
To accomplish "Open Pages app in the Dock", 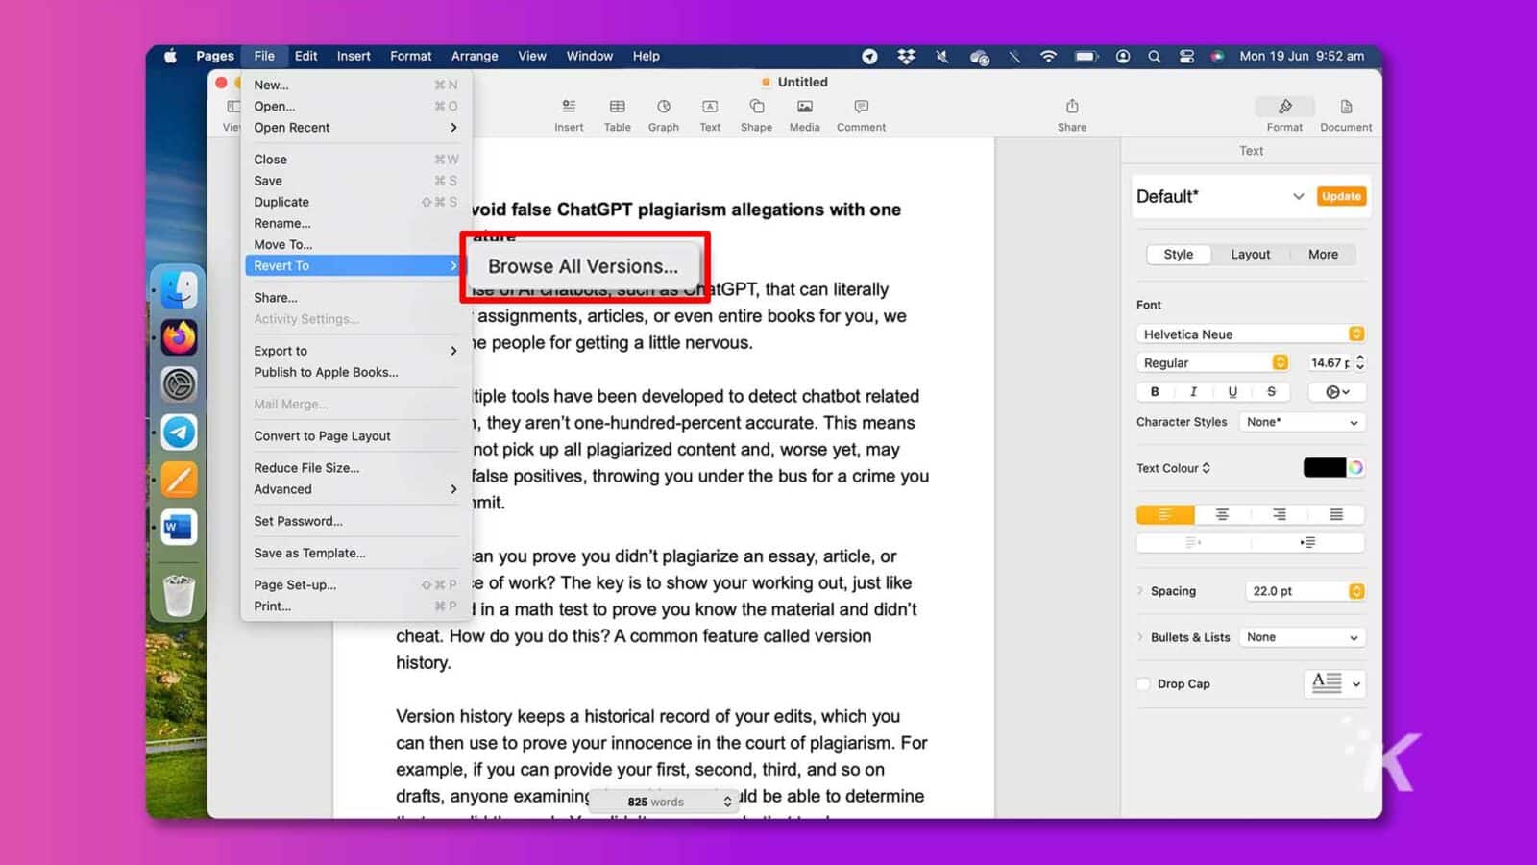I will (179, 479).
